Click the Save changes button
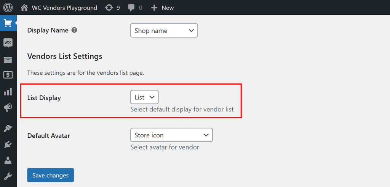 [50, 175]
